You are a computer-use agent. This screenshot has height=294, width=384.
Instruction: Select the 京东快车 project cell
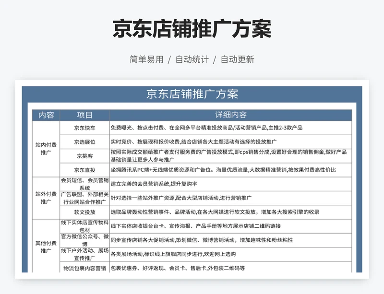coord(85,128)
